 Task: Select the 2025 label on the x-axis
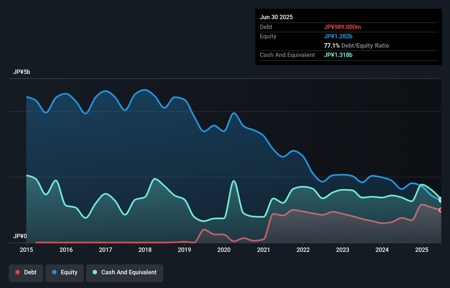tap(422, 250)
